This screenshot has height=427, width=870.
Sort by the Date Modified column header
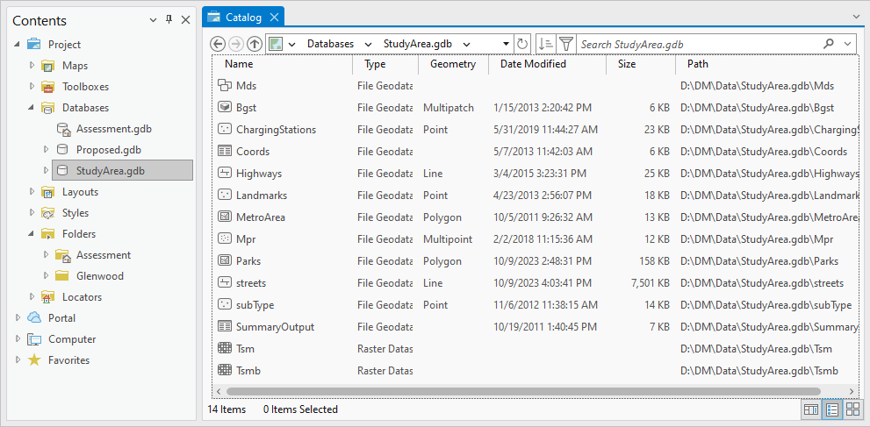533,64
